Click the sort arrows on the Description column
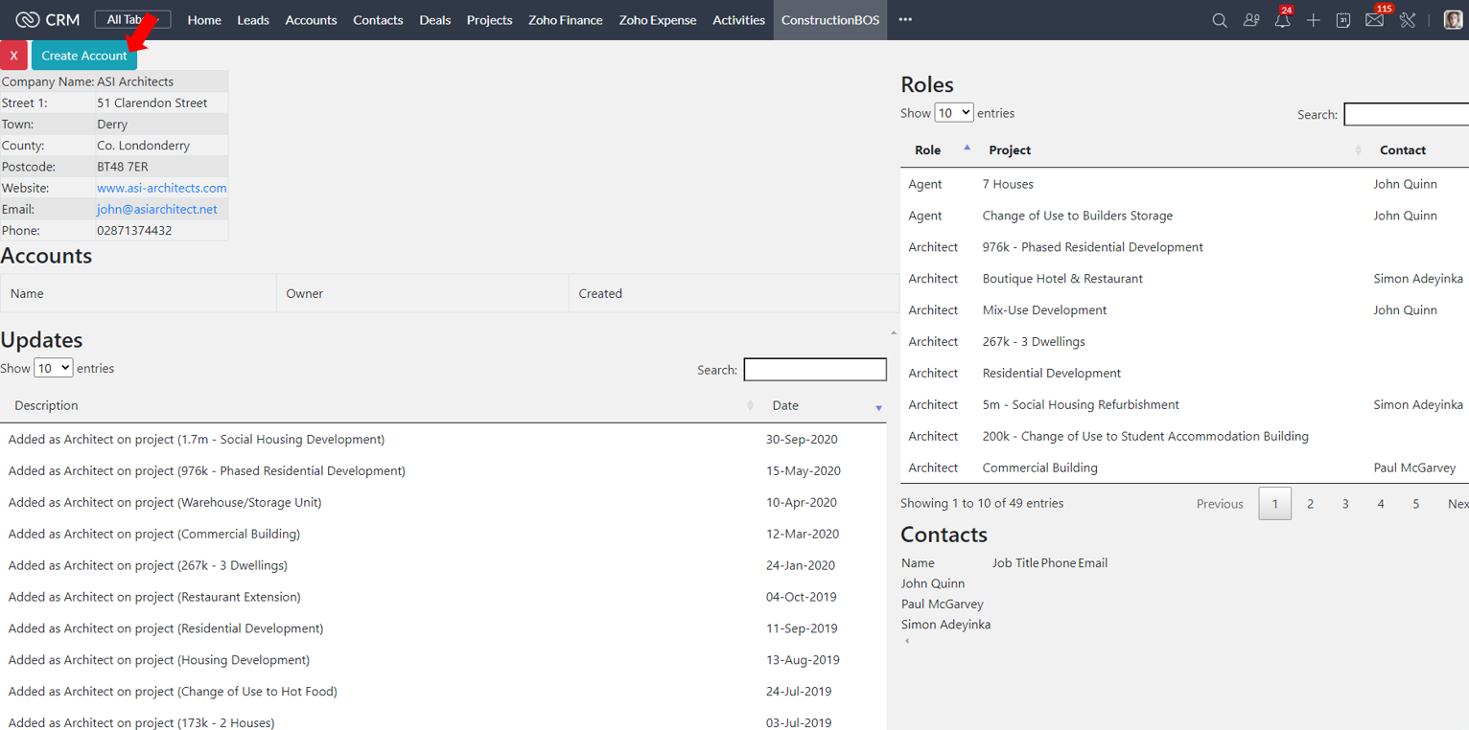The width and height of the screenshot is (1469, 730). [750, 406]
